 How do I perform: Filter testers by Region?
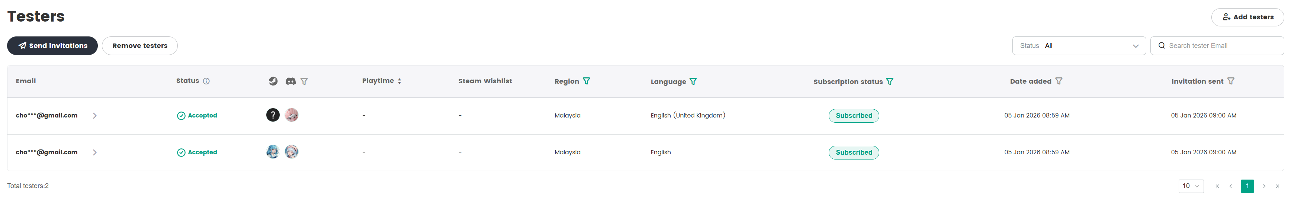(587, 81)
